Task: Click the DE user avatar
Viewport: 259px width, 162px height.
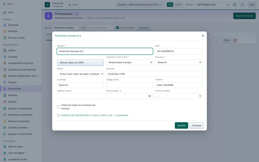Action: click(x=235, y=5)
